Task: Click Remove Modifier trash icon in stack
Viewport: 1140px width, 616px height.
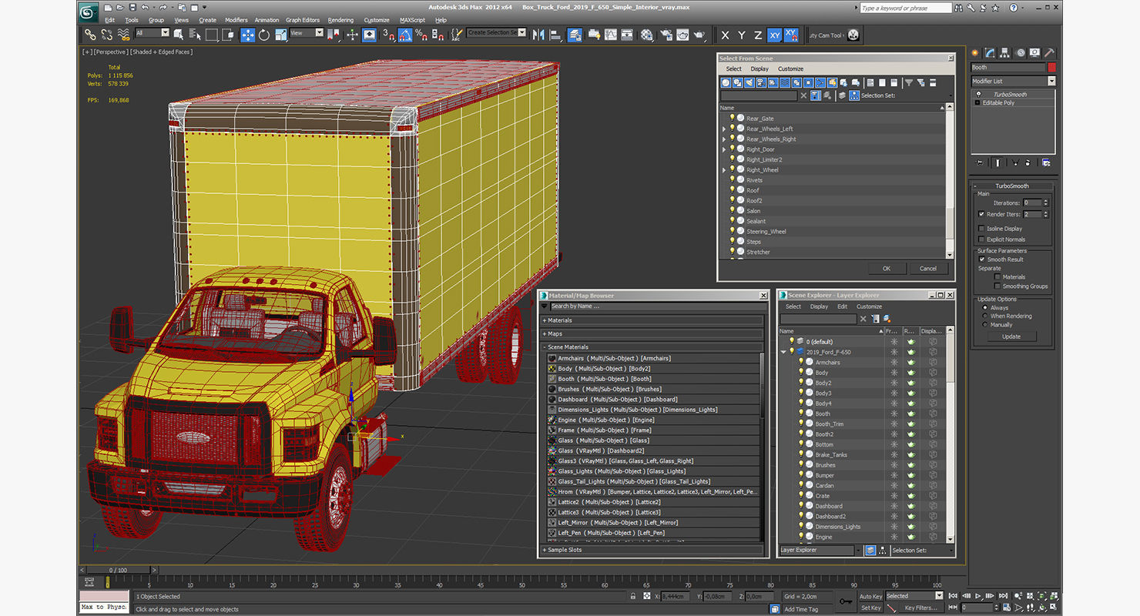Action: pyautogui.click(x=1029, y=162)
